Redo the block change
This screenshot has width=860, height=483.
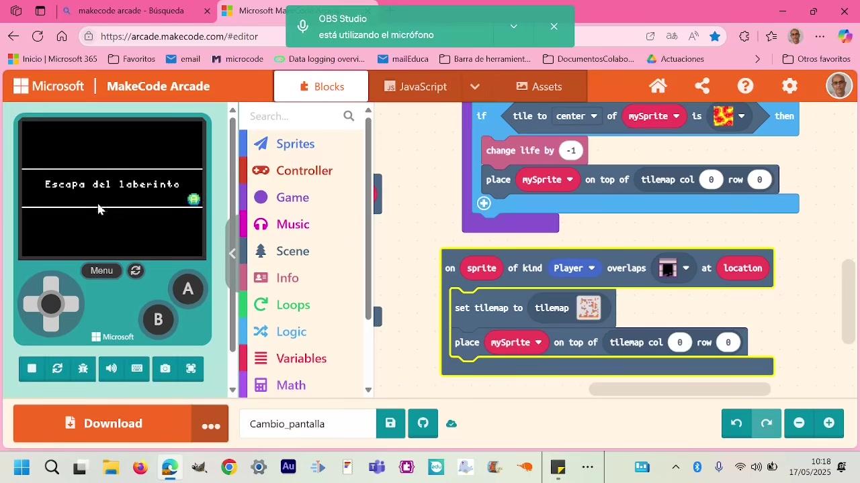[767, 423]
